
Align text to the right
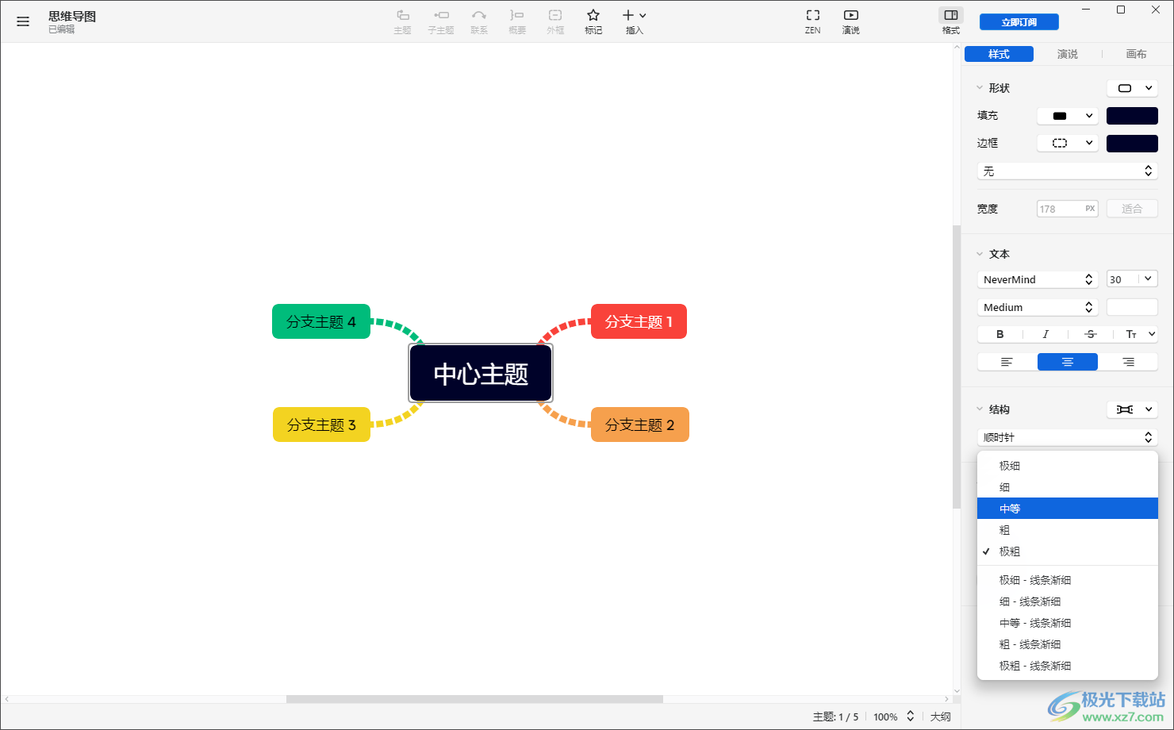(x=1128, y=362)
